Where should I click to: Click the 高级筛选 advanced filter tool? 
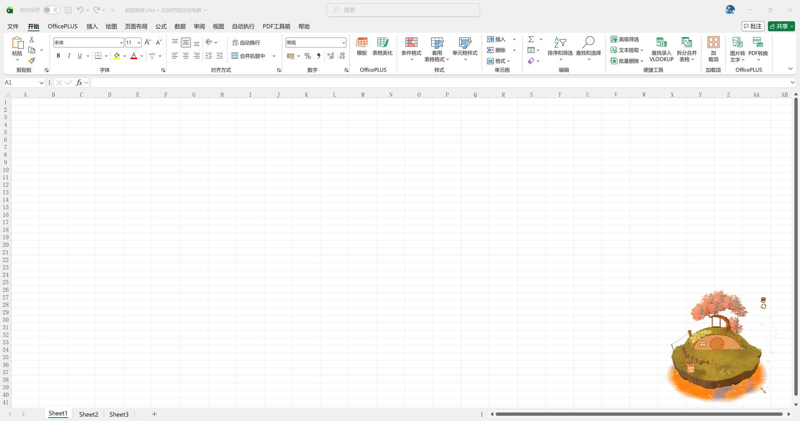point(625,39)
